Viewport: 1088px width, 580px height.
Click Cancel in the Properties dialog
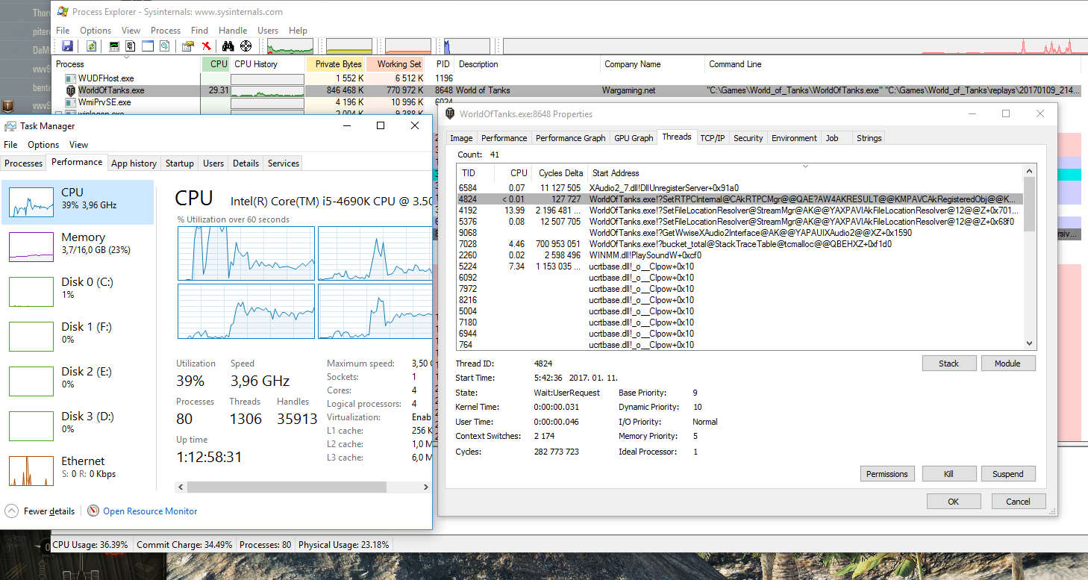tap(1018, 502)
